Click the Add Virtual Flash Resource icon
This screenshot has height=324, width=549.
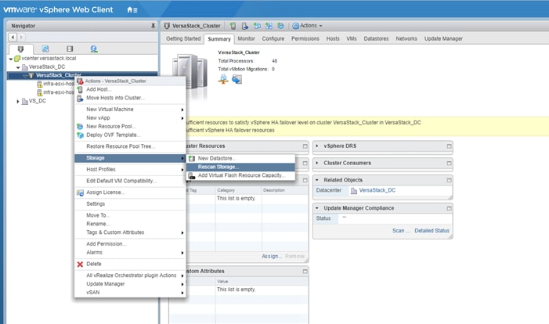pos(192,175)
